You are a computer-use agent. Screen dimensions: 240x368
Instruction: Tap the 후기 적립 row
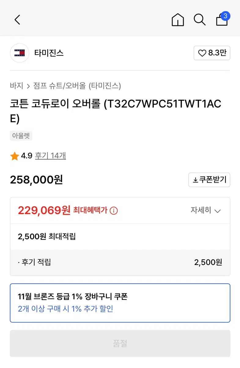[120, 262]
